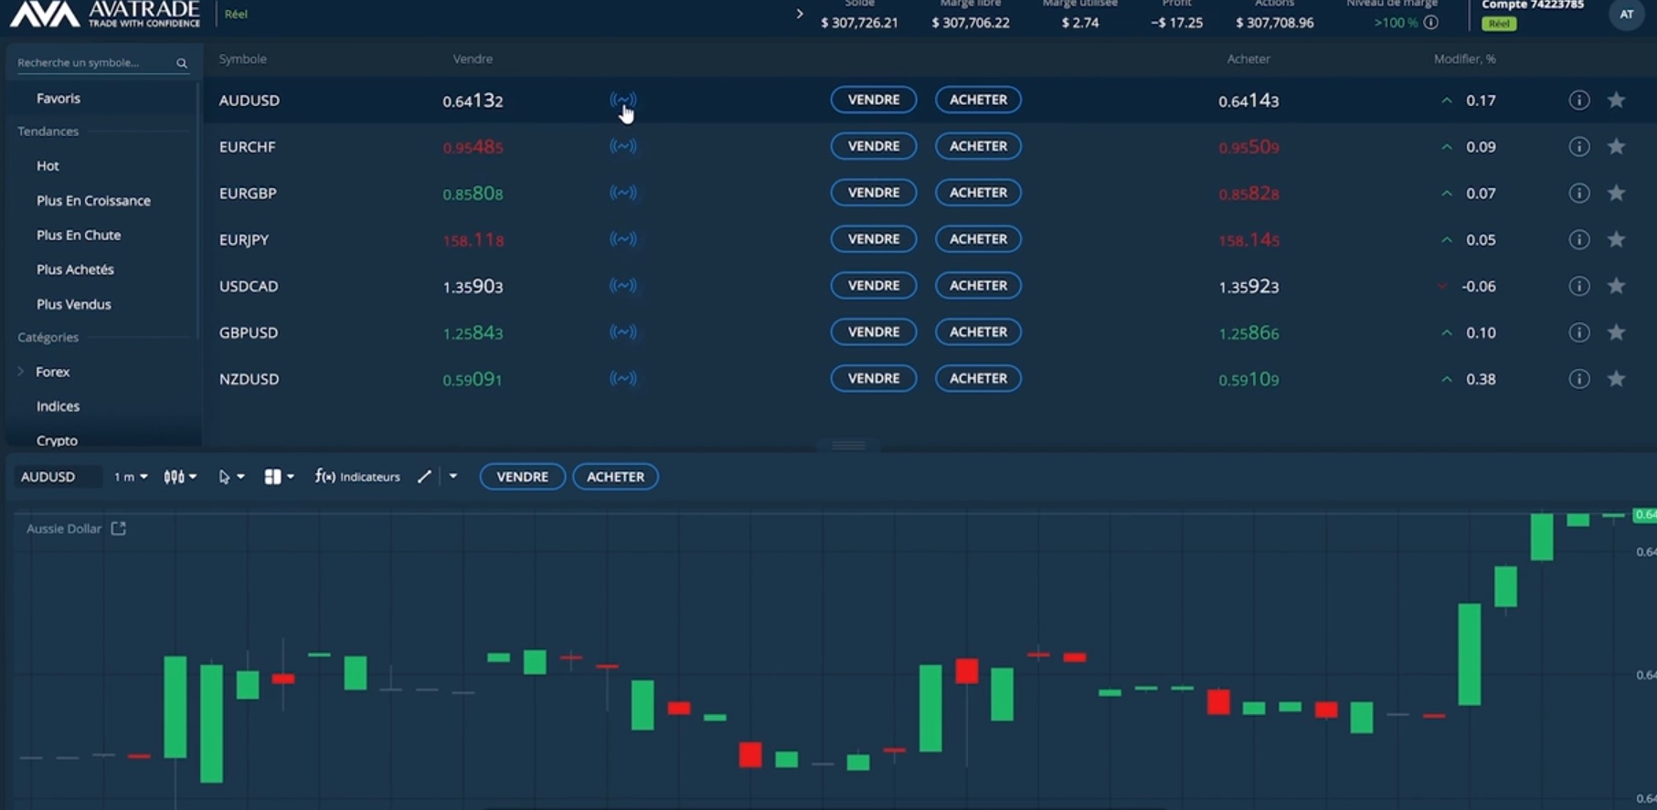Select Plus Achetés
The height and width of the screenshot is (810, 1657).
[75, 269]
